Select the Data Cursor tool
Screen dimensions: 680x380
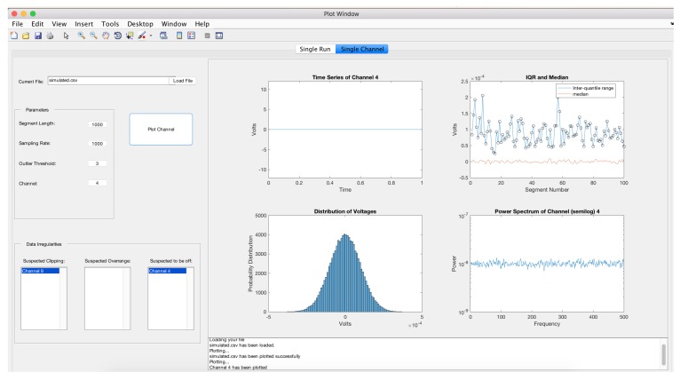coord(129,36)
